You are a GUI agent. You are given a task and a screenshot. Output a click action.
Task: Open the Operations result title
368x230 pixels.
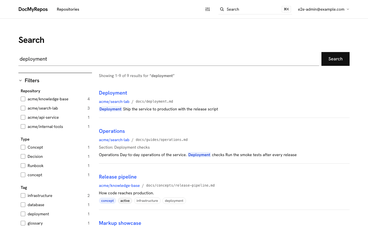(x=112, y=131)
